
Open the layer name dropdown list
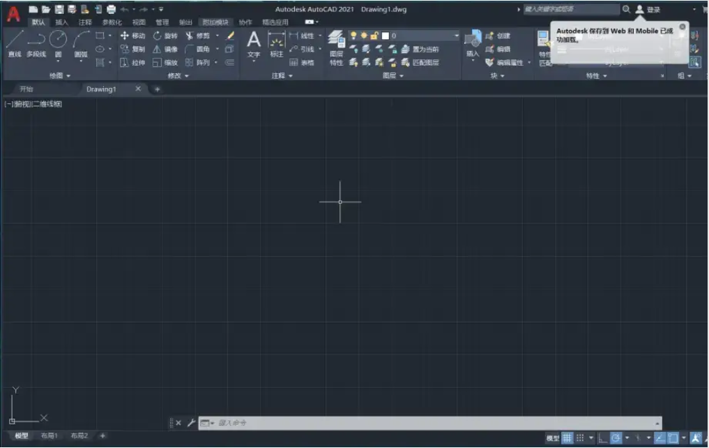click(x=456, y=36)
